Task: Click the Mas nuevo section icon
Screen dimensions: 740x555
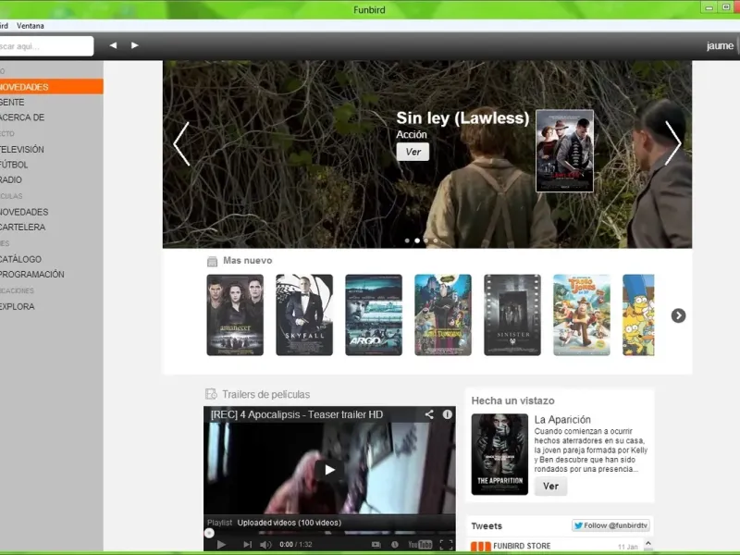Action: coord(213,261)
